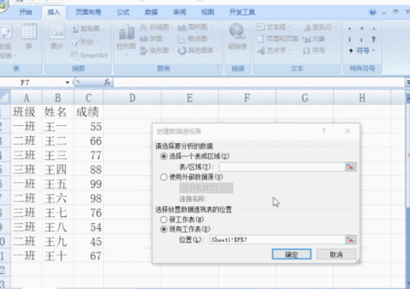Screen dimensions: 410x289
Task: Insert an Area chart (面积图)
Action: [x=195, y=27]
